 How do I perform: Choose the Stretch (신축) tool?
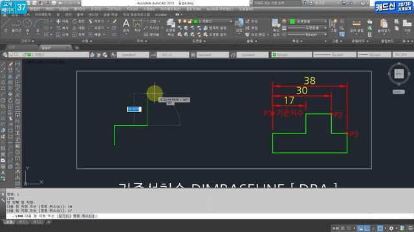[x=62, y=34]
